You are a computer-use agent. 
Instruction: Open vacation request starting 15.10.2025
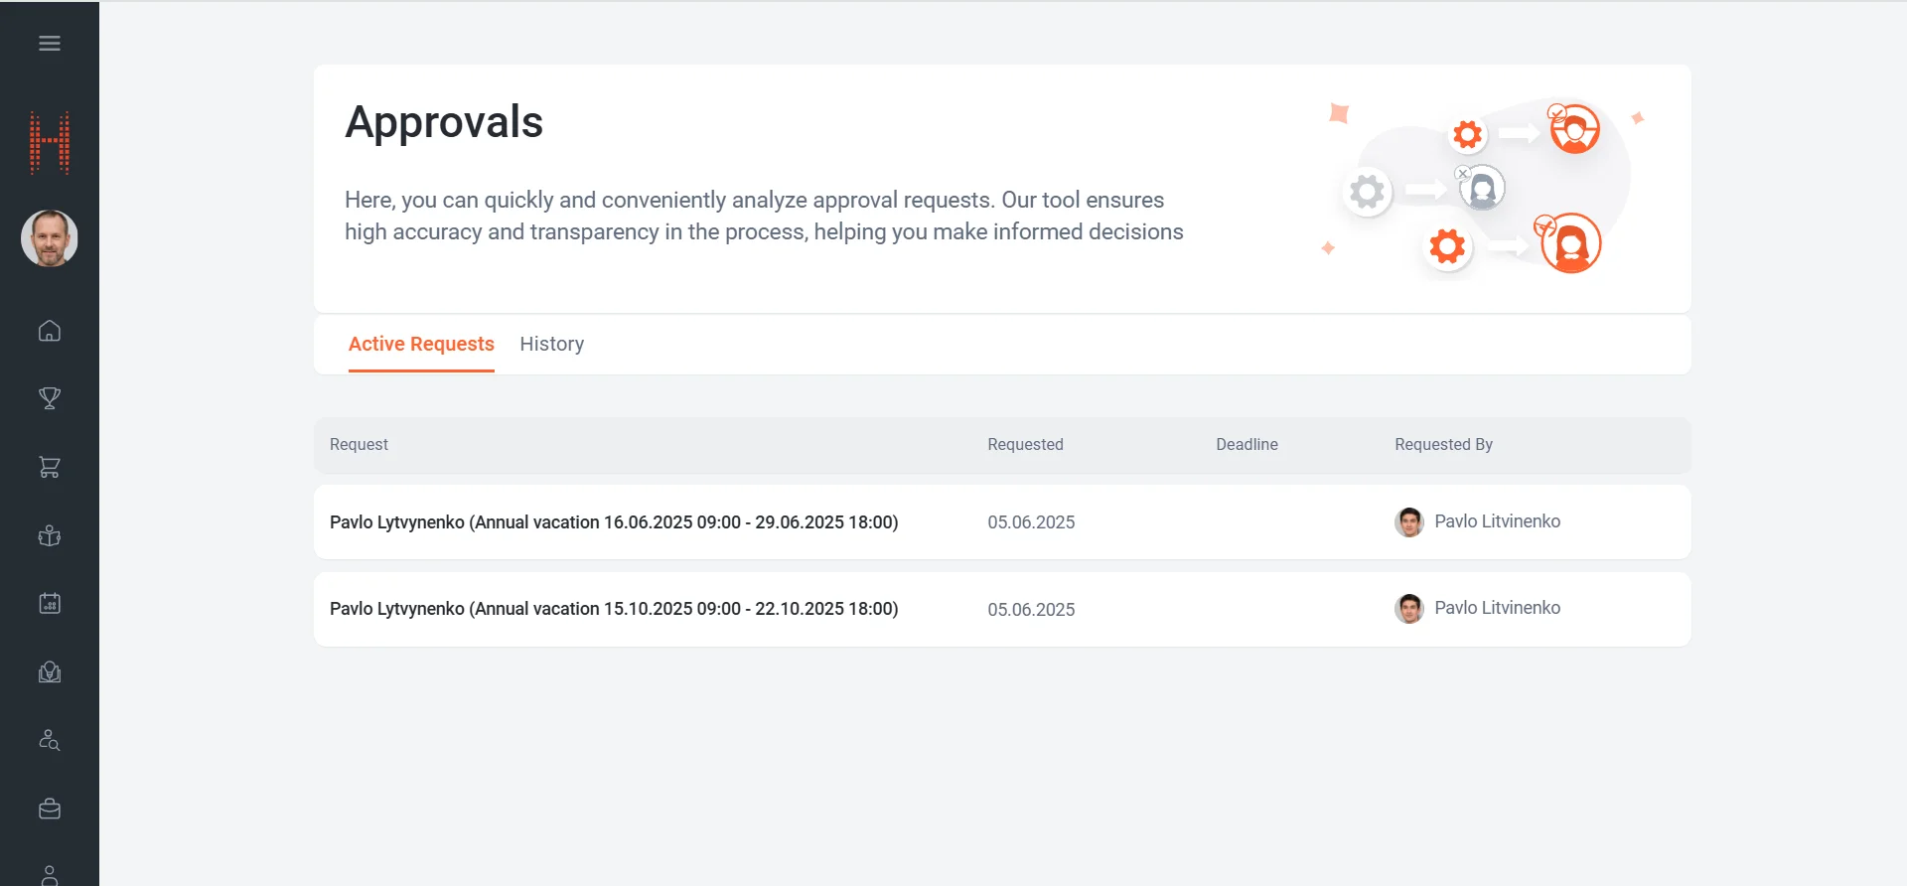[x=613, y=609]
